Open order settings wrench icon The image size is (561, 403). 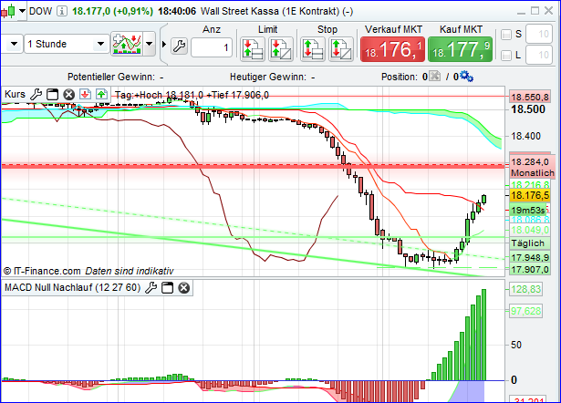(x=179, y=46)
